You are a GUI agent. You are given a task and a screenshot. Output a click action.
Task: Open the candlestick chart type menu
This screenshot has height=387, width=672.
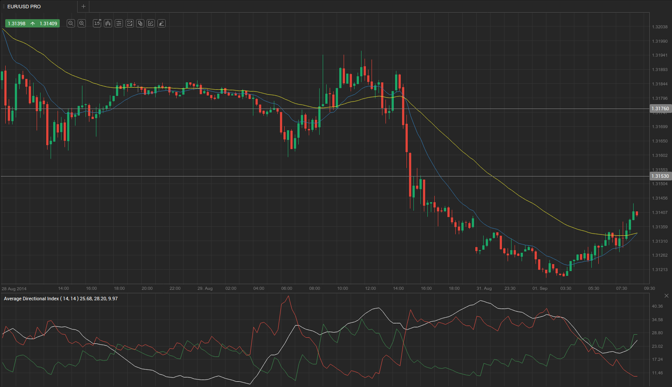coord(108,24)
